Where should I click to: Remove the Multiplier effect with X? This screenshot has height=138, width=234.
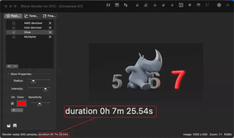click(50, 37)
